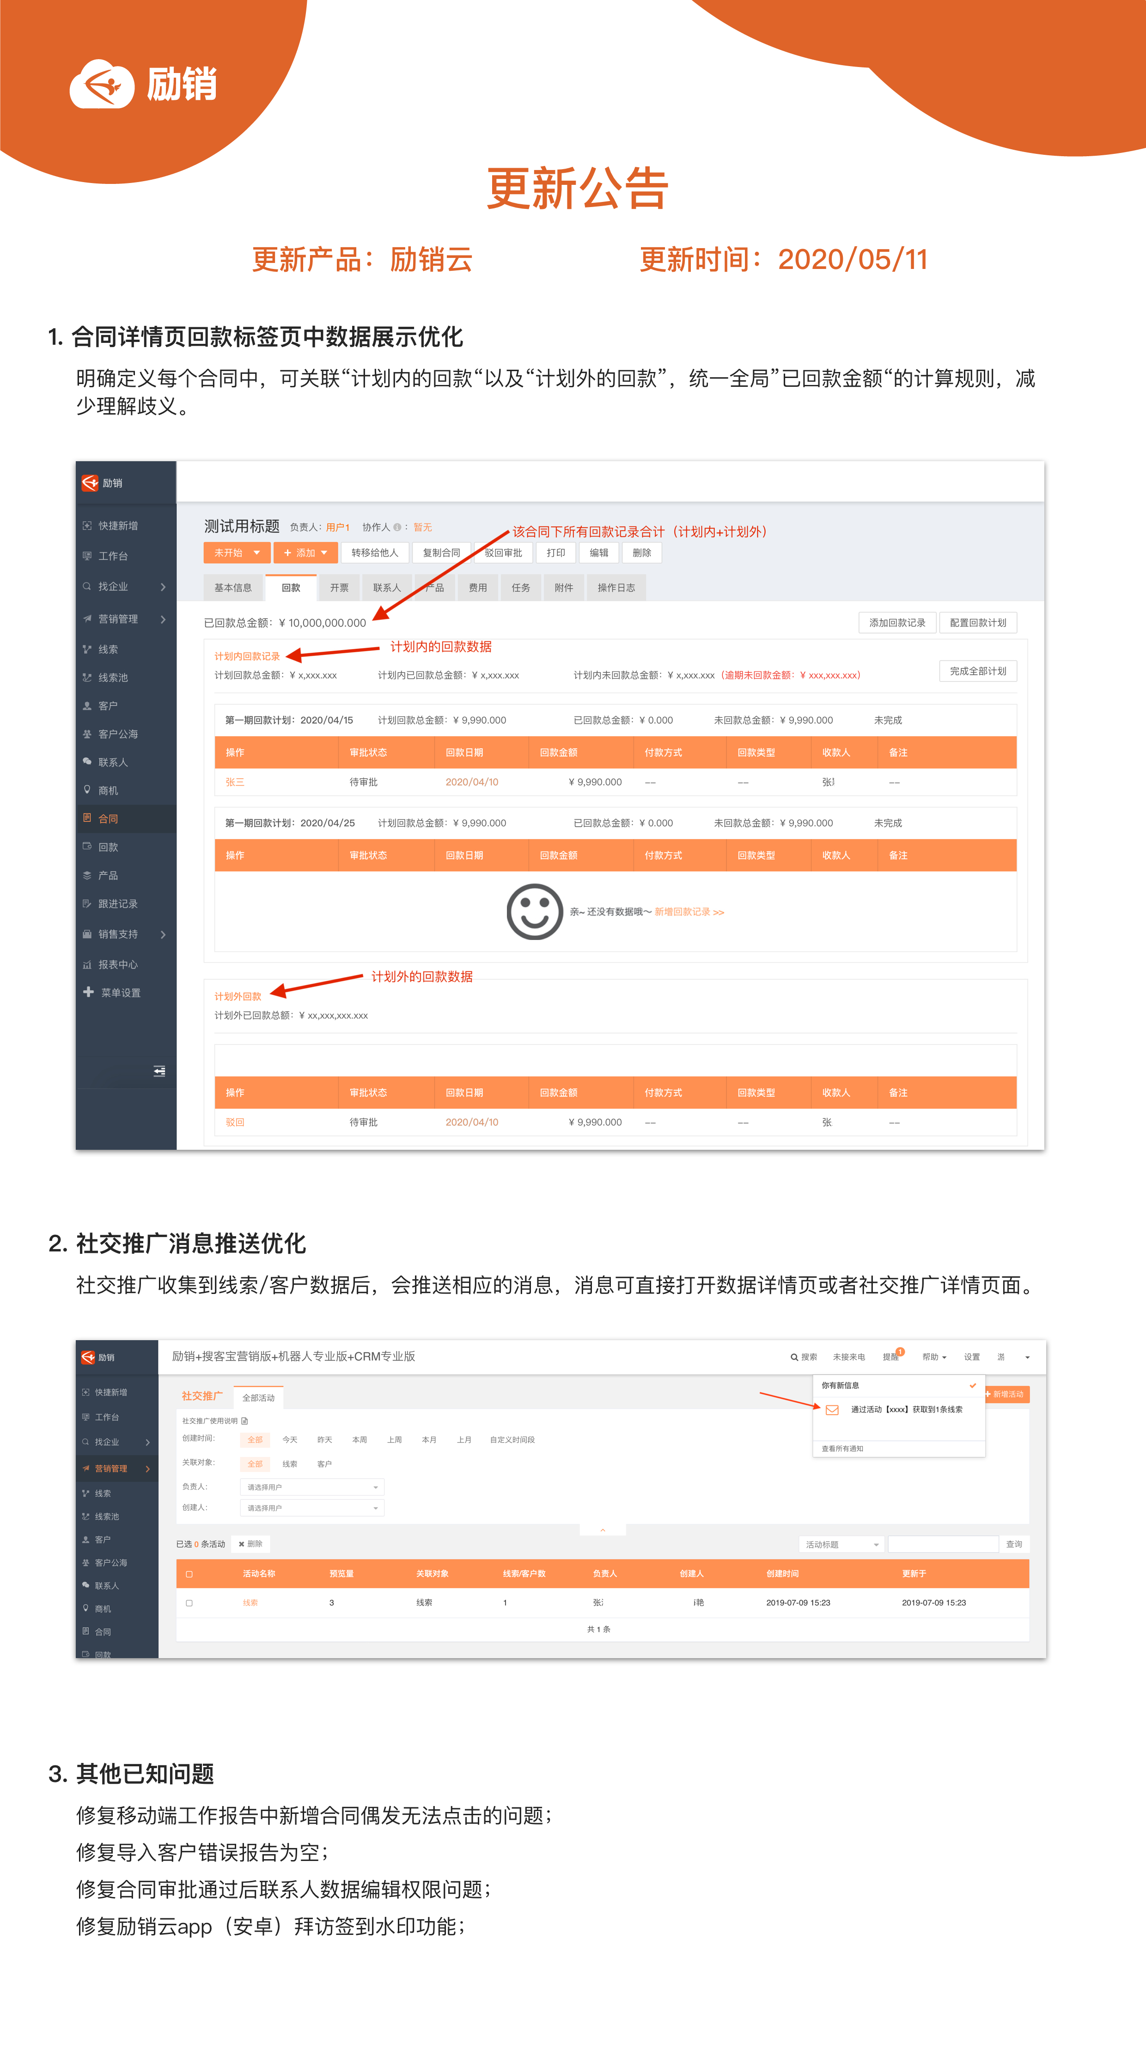This screenshot has height=2050, width=1146.
Task: Switch to the 开票 tab
Action: click(339, 588)
